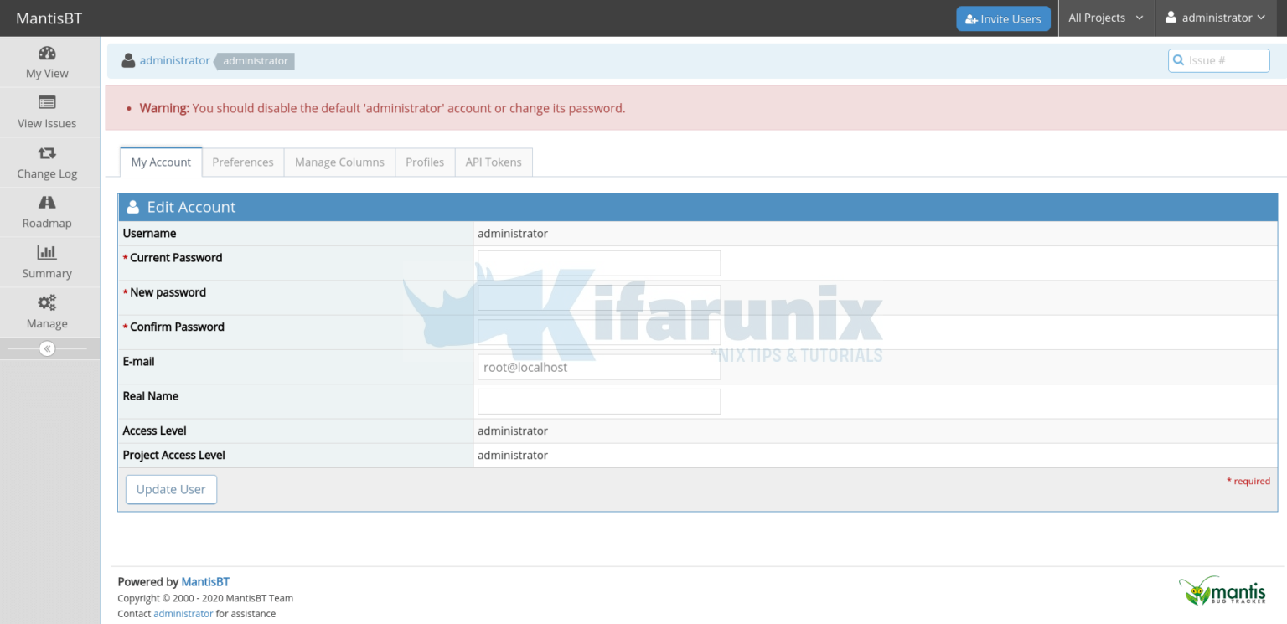The image size is (1287, 624).
Task: Select the View Issues icon in sidebar
Action: (x=47, y=103)
